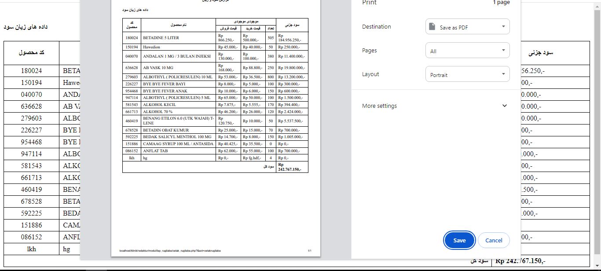Click the lkh cell in the background table

pos(31,249)
